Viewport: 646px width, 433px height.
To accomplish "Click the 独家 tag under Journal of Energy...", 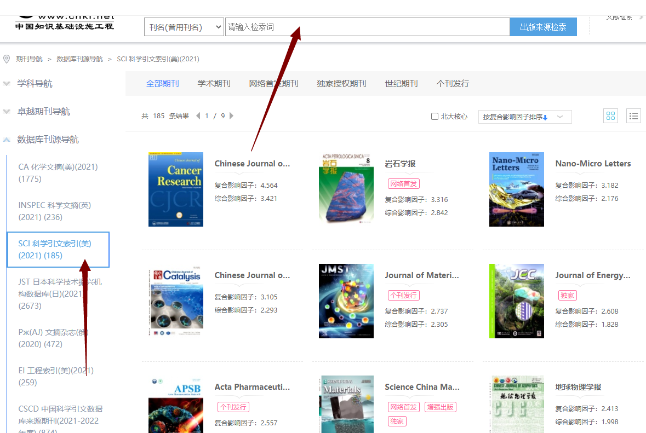I will 567,295.
